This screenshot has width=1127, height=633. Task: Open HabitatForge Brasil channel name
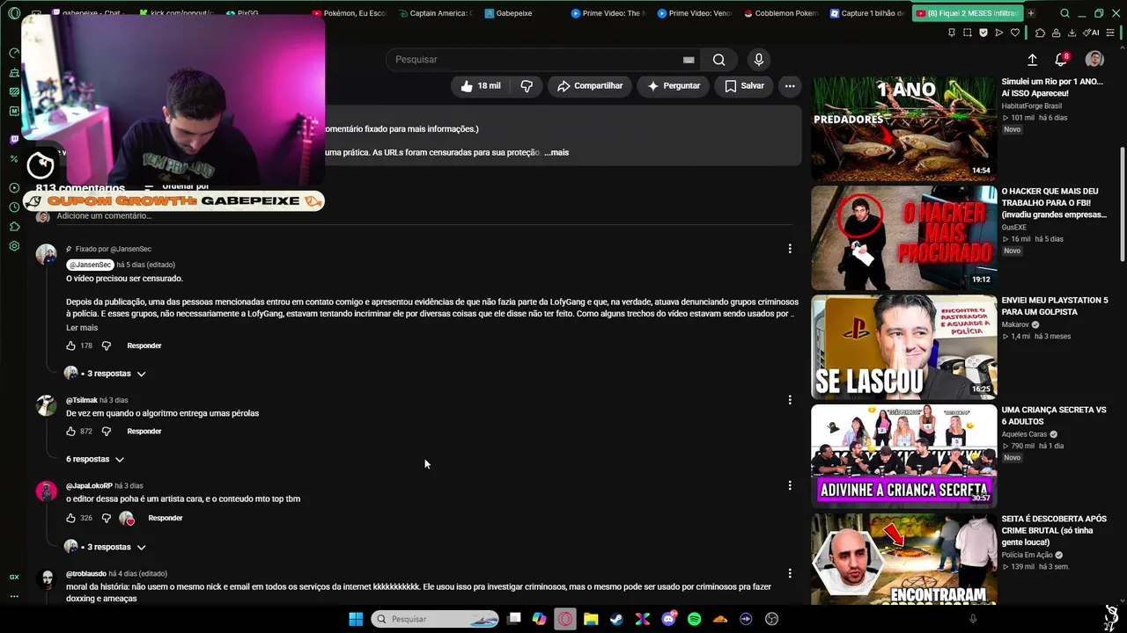coord(1032,105)
